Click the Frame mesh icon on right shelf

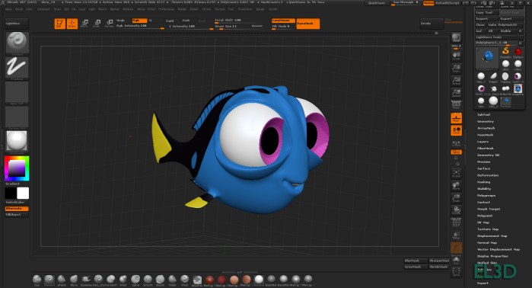(457, 174)
